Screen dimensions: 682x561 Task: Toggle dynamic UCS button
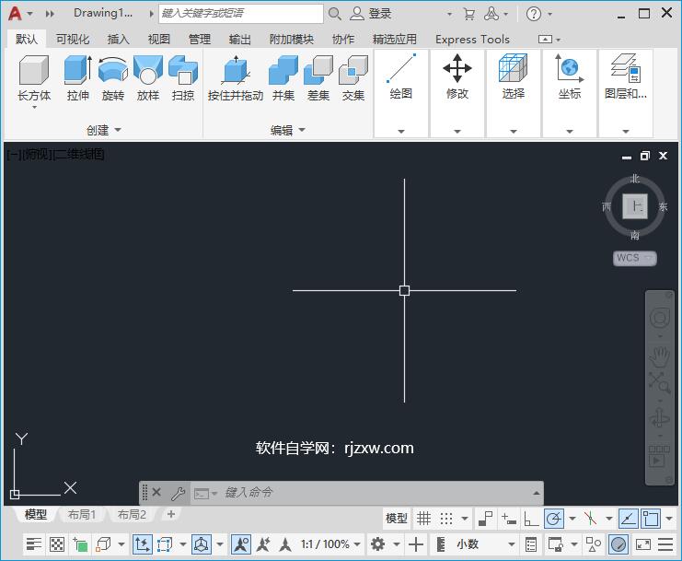(x=143, y=544)
